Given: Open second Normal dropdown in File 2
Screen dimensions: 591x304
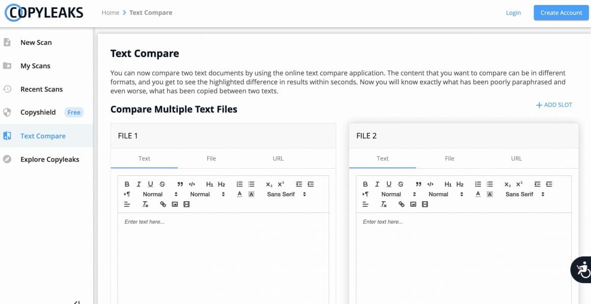Looking at the screenshot, I should click(x=445, y=194).
